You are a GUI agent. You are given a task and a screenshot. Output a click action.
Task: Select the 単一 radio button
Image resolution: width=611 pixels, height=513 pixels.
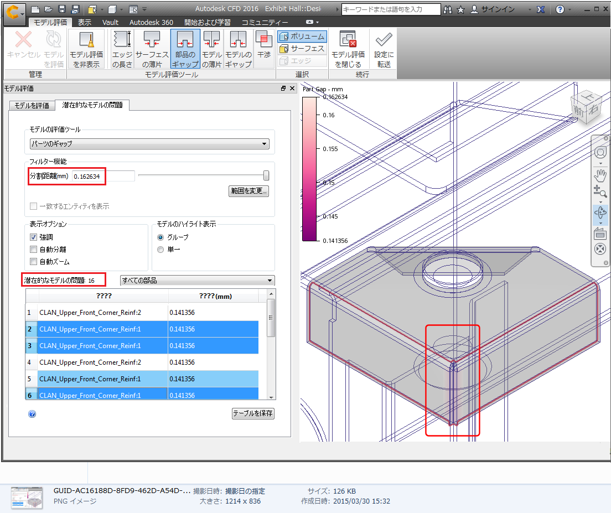(160, 249)
